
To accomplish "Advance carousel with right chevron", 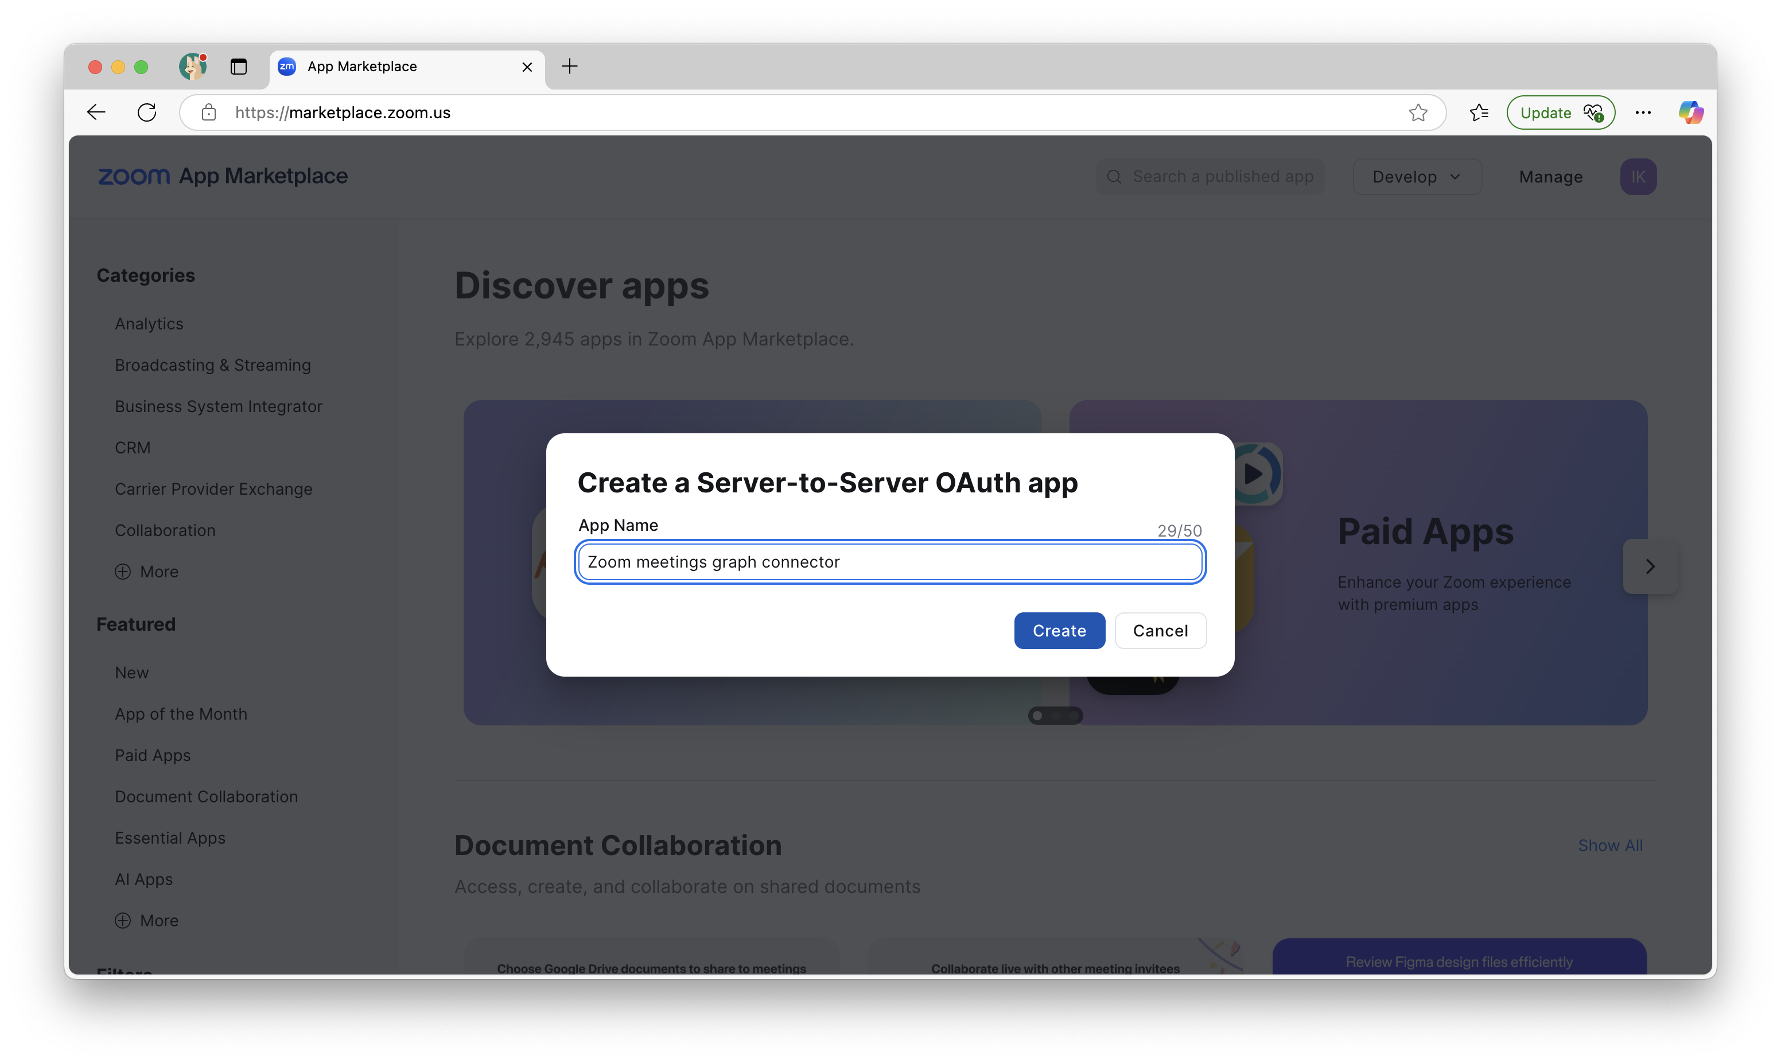I will pyautogui.click(x=1650, y=566).
